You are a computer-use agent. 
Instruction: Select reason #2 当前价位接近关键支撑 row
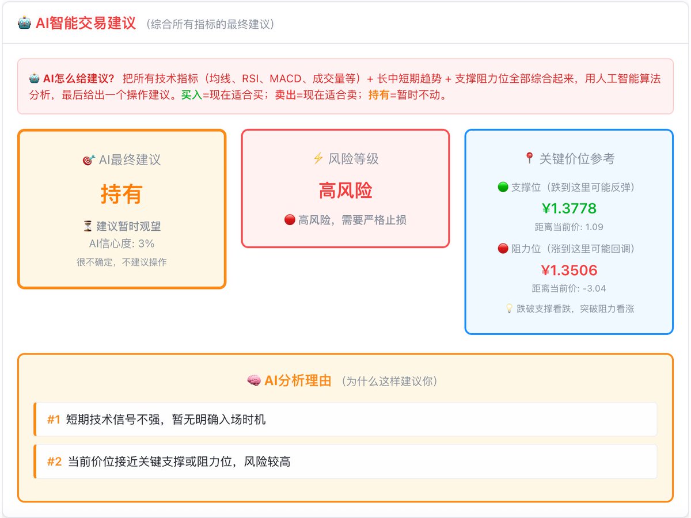pyautogui.click(x=345, y=461)
